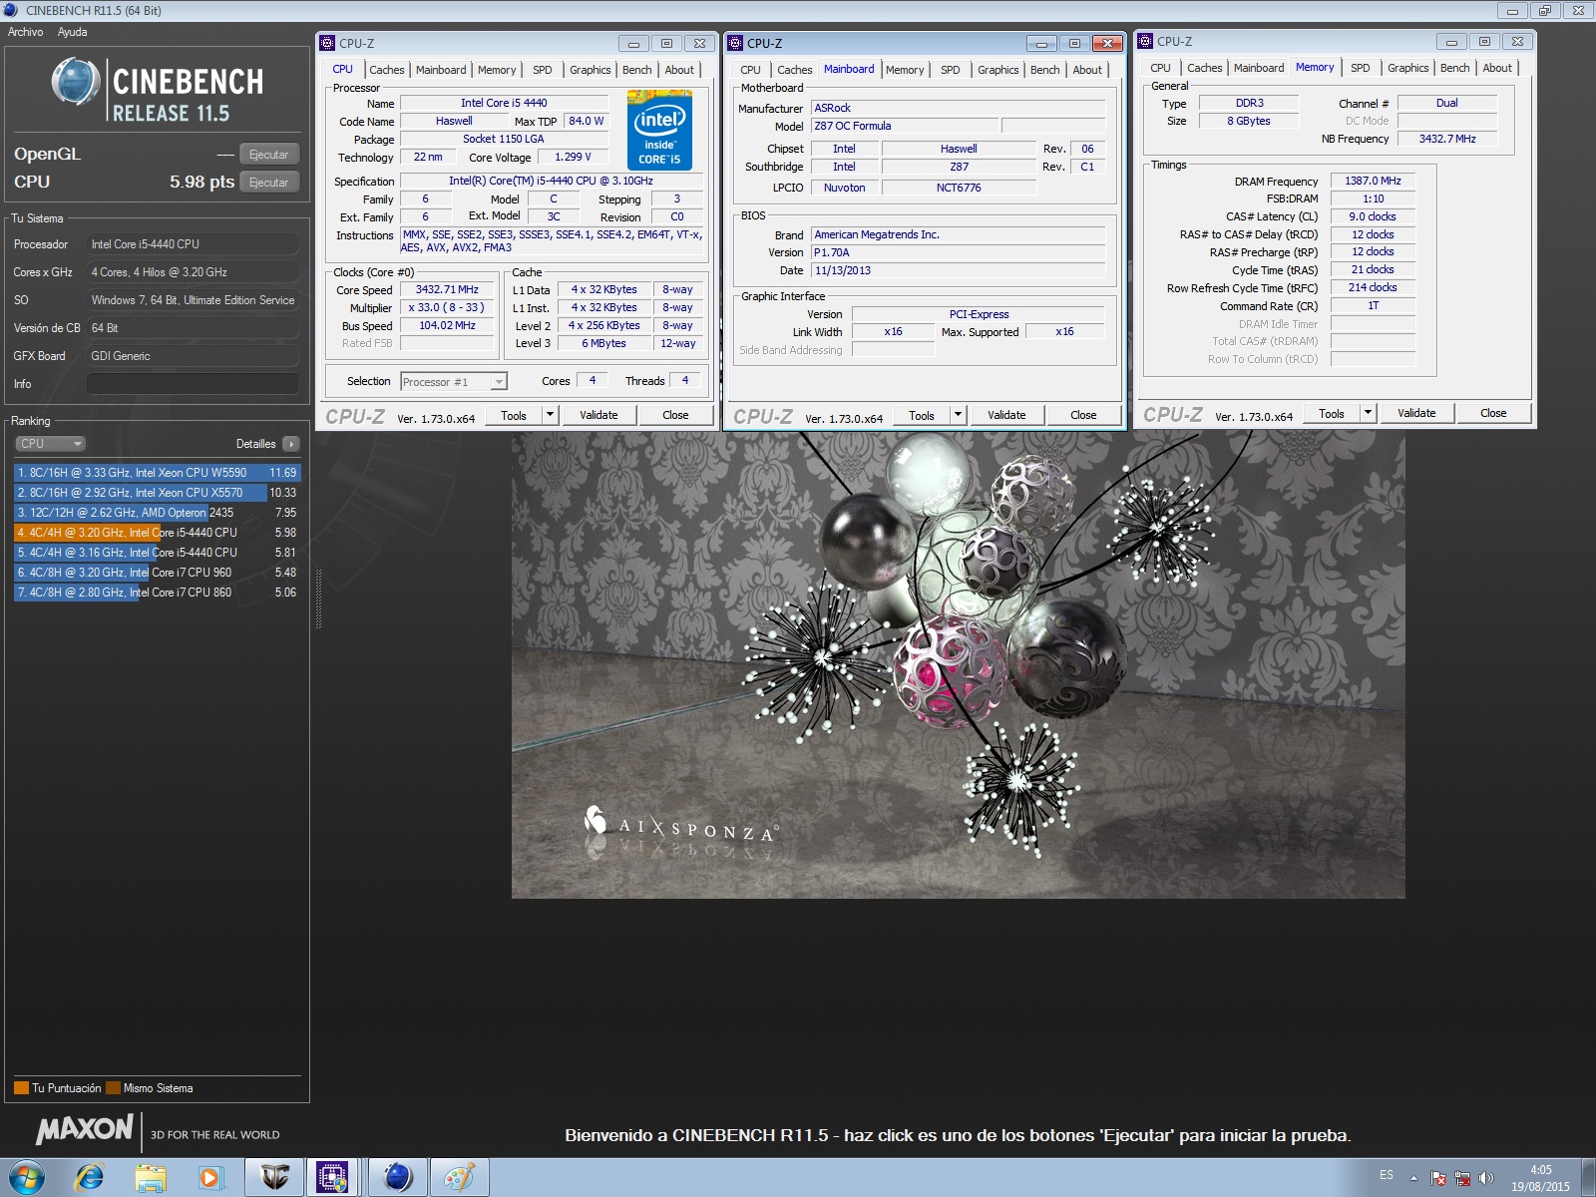The width and height of the screenshot is (1596, 1197).
Task: Switch to Cinebench taskbar icon
Action: (x=398, y=1178)
